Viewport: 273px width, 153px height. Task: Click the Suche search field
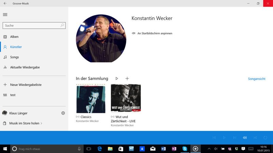click(x=34, y=26)
